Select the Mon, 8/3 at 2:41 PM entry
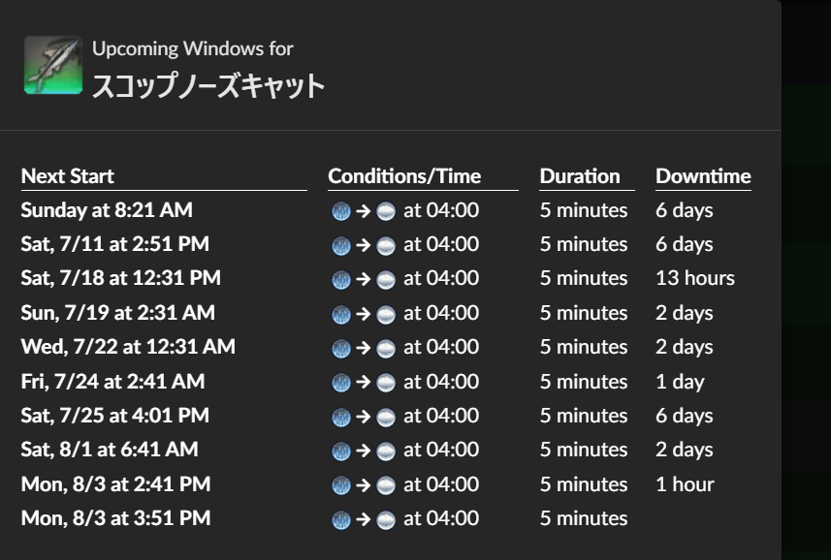 115,484
